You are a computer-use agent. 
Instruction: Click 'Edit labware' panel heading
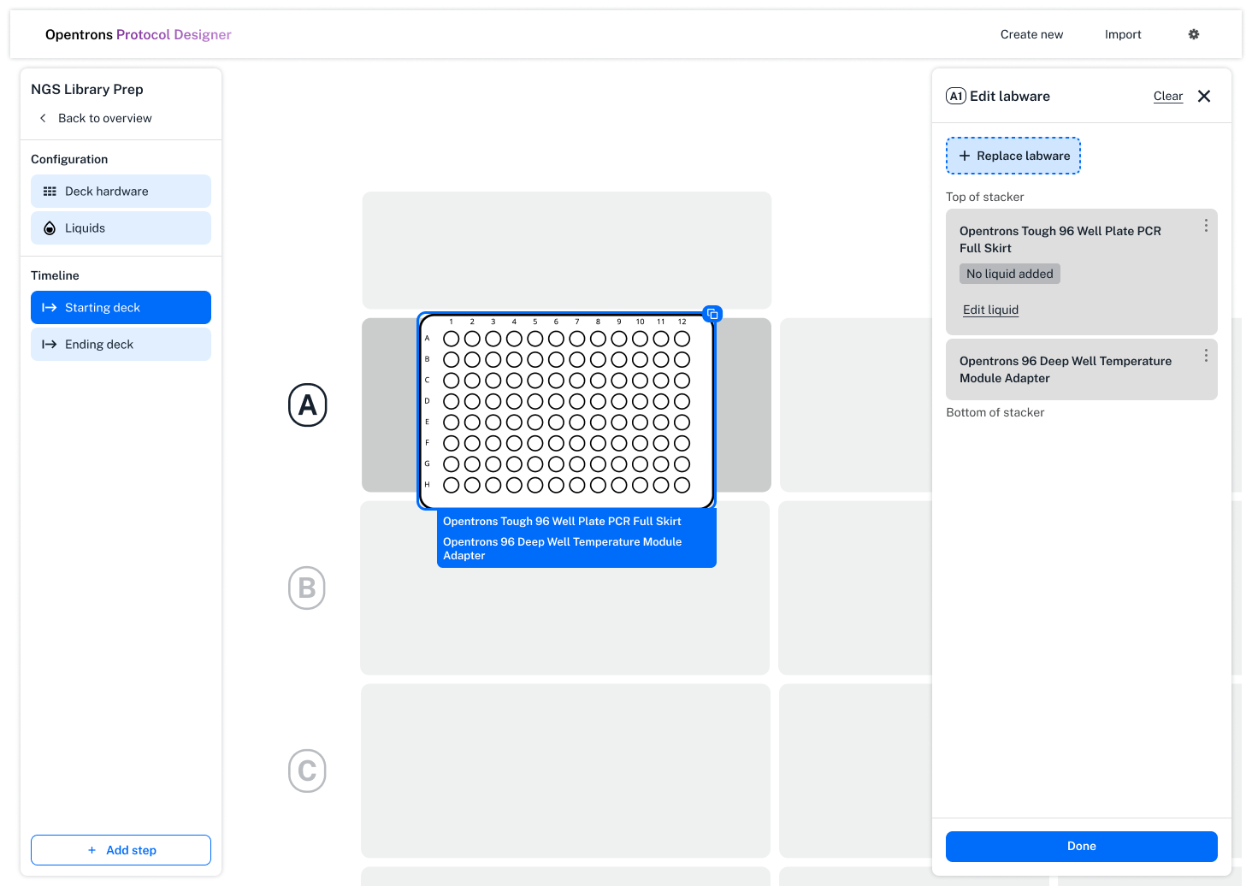1010,96
